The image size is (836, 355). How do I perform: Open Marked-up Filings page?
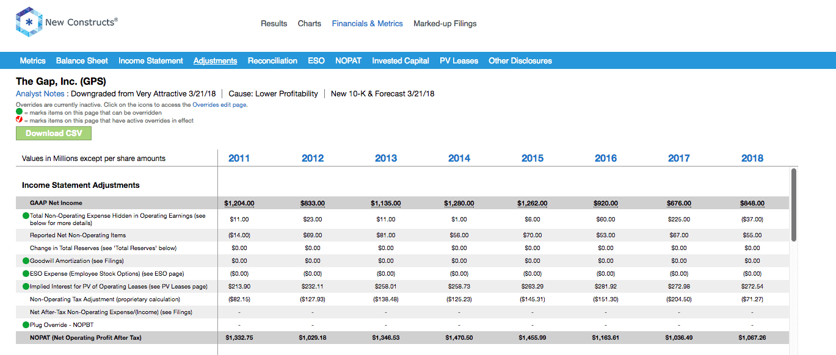pyautogui.click(x=445, y=24)
